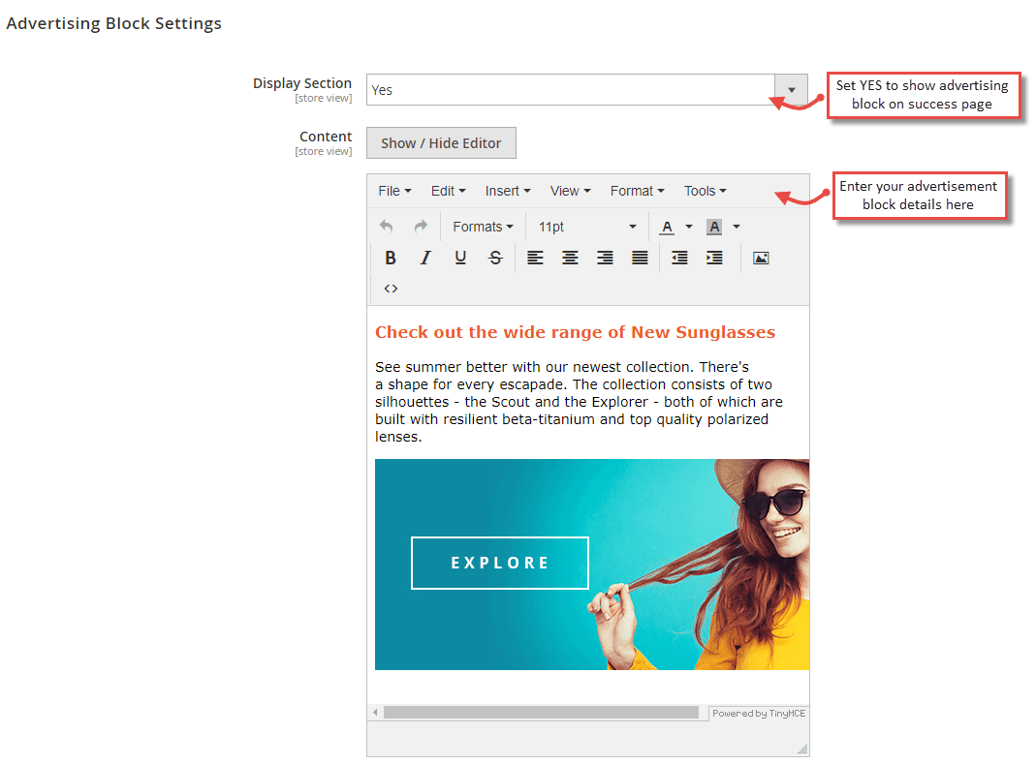Click the Redo arrow icon
Viewport: 1036px width, 765px height.
coord(421,227)
